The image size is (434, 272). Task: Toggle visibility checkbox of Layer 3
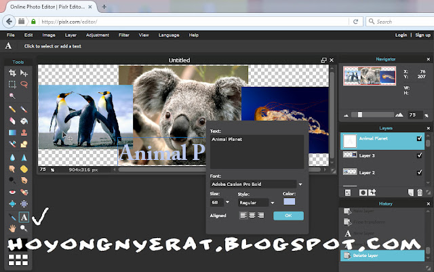pyautogui.click(x=419, y=155)
